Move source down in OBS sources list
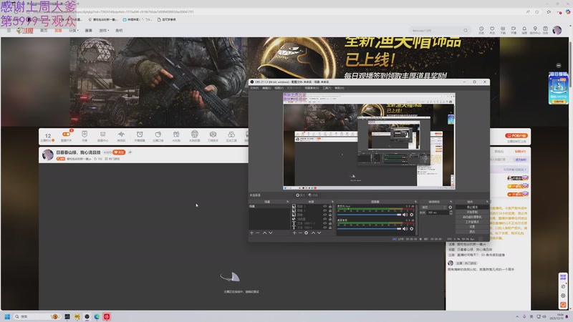Screen dimensions: 573x322 tap(319, 233)
